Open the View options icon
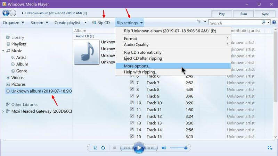 pos(199,21)
